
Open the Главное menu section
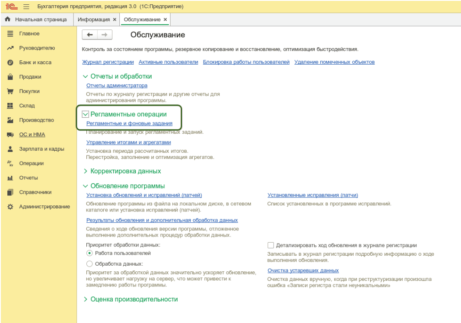point(29,33)
